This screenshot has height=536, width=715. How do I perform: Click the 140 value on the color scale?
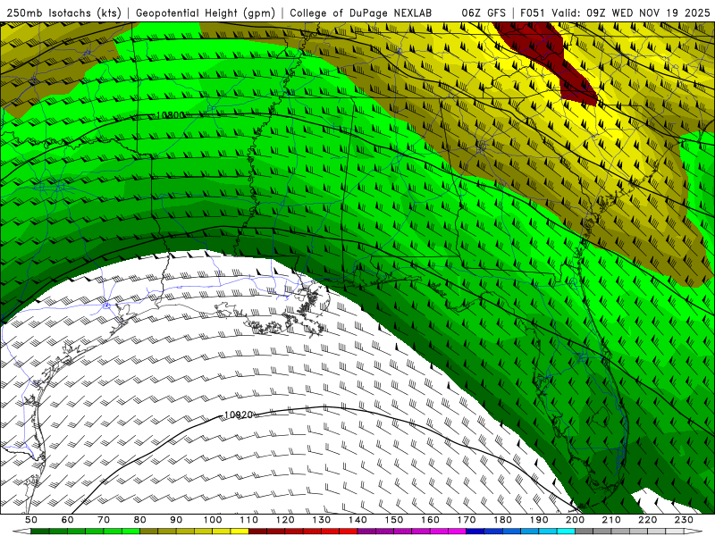tap(357, 520)
